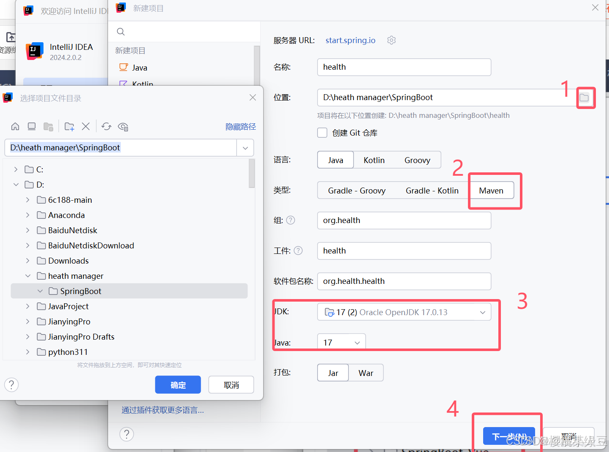The height and width of the screenshot is (452, 609).
Task: Open the browse folder icon beside location
Action: pos(584,98)
